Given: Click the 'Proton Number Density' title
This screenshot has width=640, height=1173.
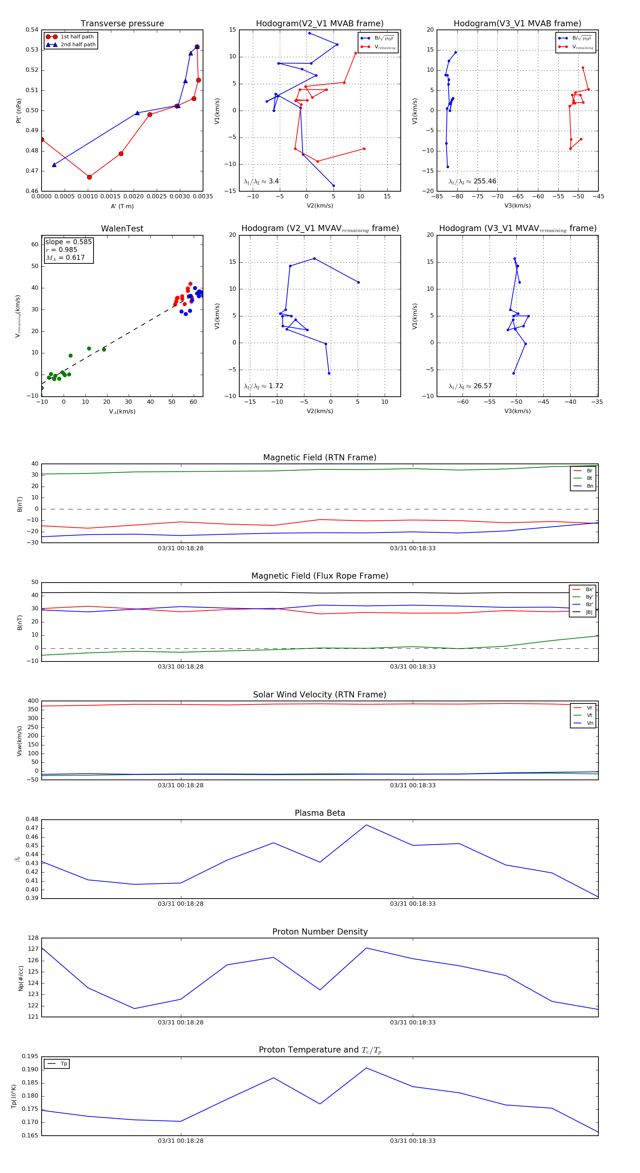Looking at the screenshot, I should (x=320, y=932).
